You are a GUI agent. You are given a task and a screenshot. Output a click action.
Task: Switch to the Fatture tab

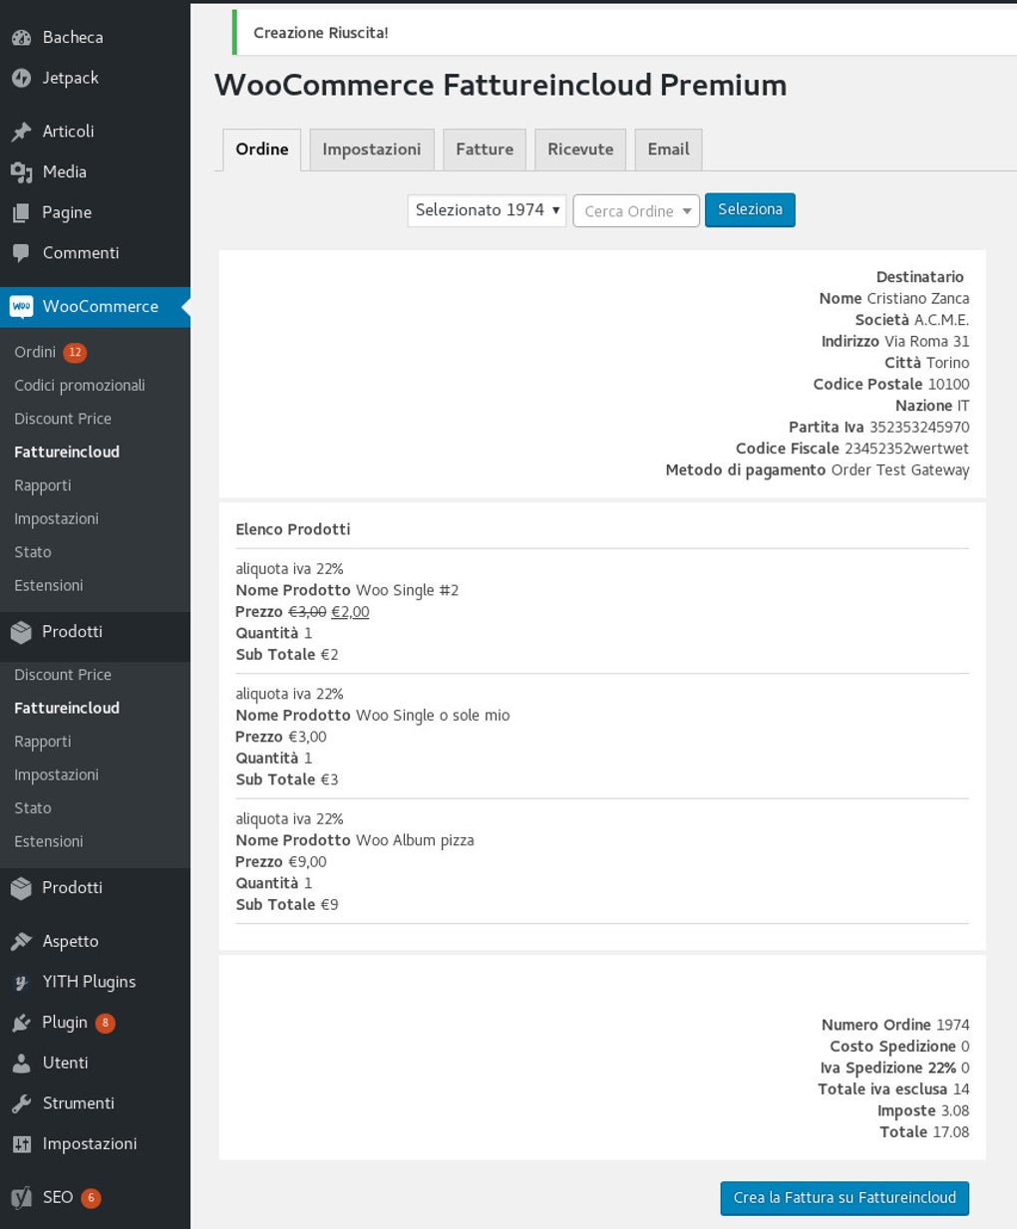coord(485,149)
